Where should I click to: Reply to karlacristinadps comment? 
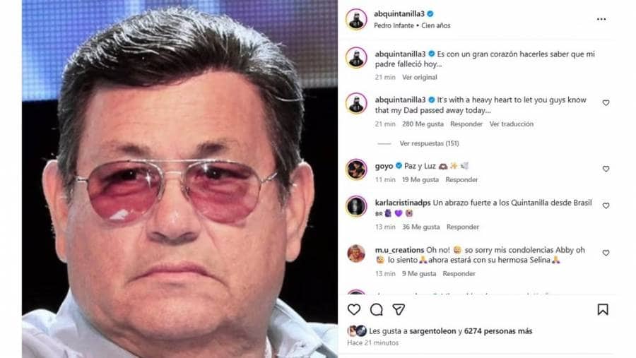pyautogui.click(x=463, y=227)
